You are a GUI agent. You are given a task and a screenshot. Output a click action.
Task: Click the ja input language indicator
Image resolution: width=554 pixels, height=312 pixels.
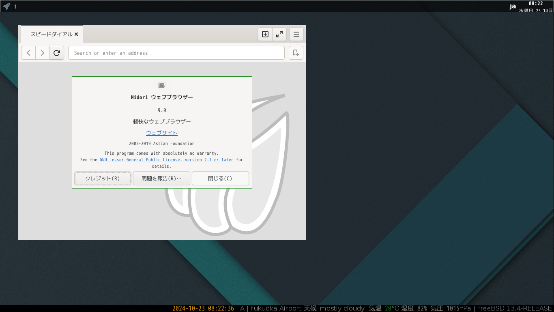pyautogui.click(x=513, y=6)
